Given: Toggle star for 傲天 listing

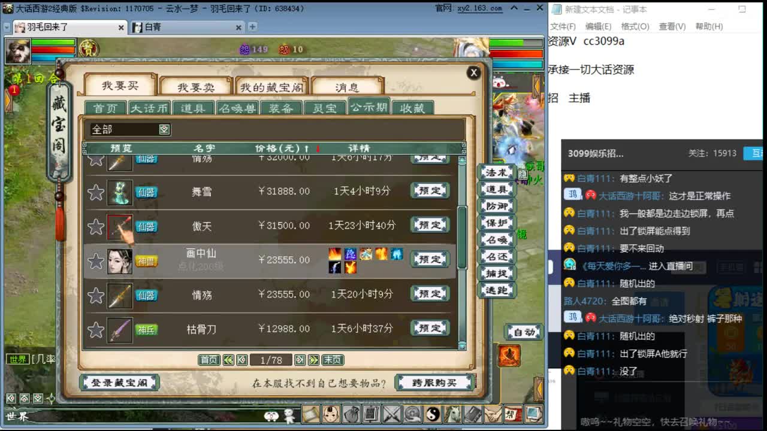Looking at the screenshot, I should pyautogui.click(x=96, y=227).
